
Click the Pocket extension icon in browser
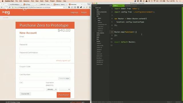tap(78, 7)
